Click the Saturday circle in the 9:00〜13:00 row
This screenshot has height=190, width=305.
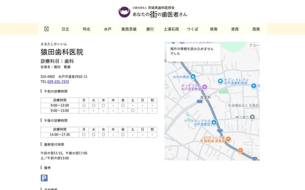(x=132, y=111)
